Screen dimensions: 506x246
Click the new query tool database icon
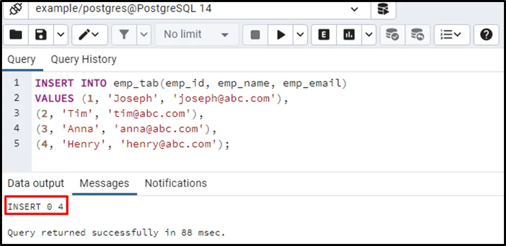383,9
